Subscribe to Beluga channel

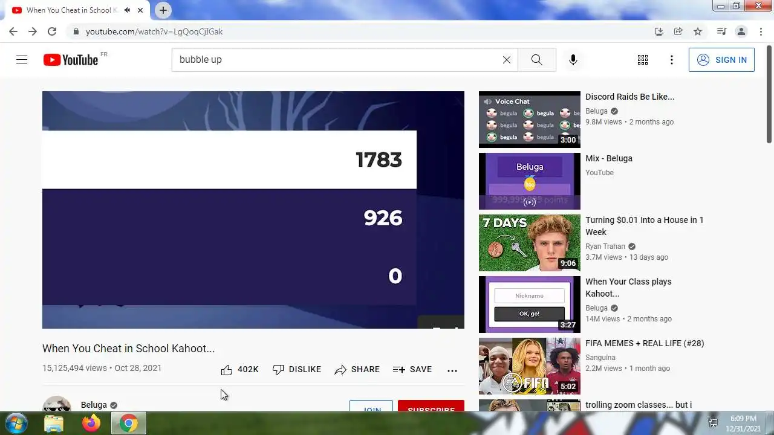[x=431, y=406]
